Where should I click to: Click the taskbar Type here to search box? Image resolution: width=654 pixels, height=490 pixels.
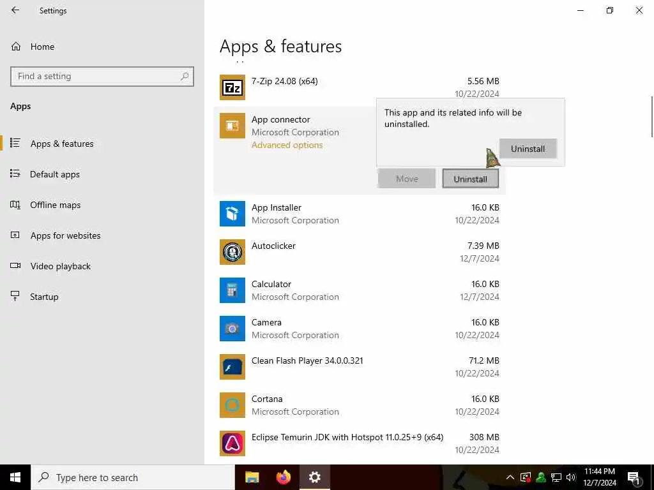tap(133, 477)
